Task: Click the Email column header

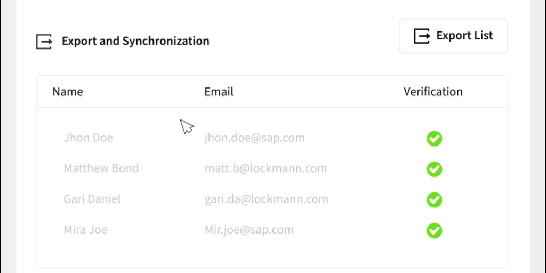Action: 219,92
